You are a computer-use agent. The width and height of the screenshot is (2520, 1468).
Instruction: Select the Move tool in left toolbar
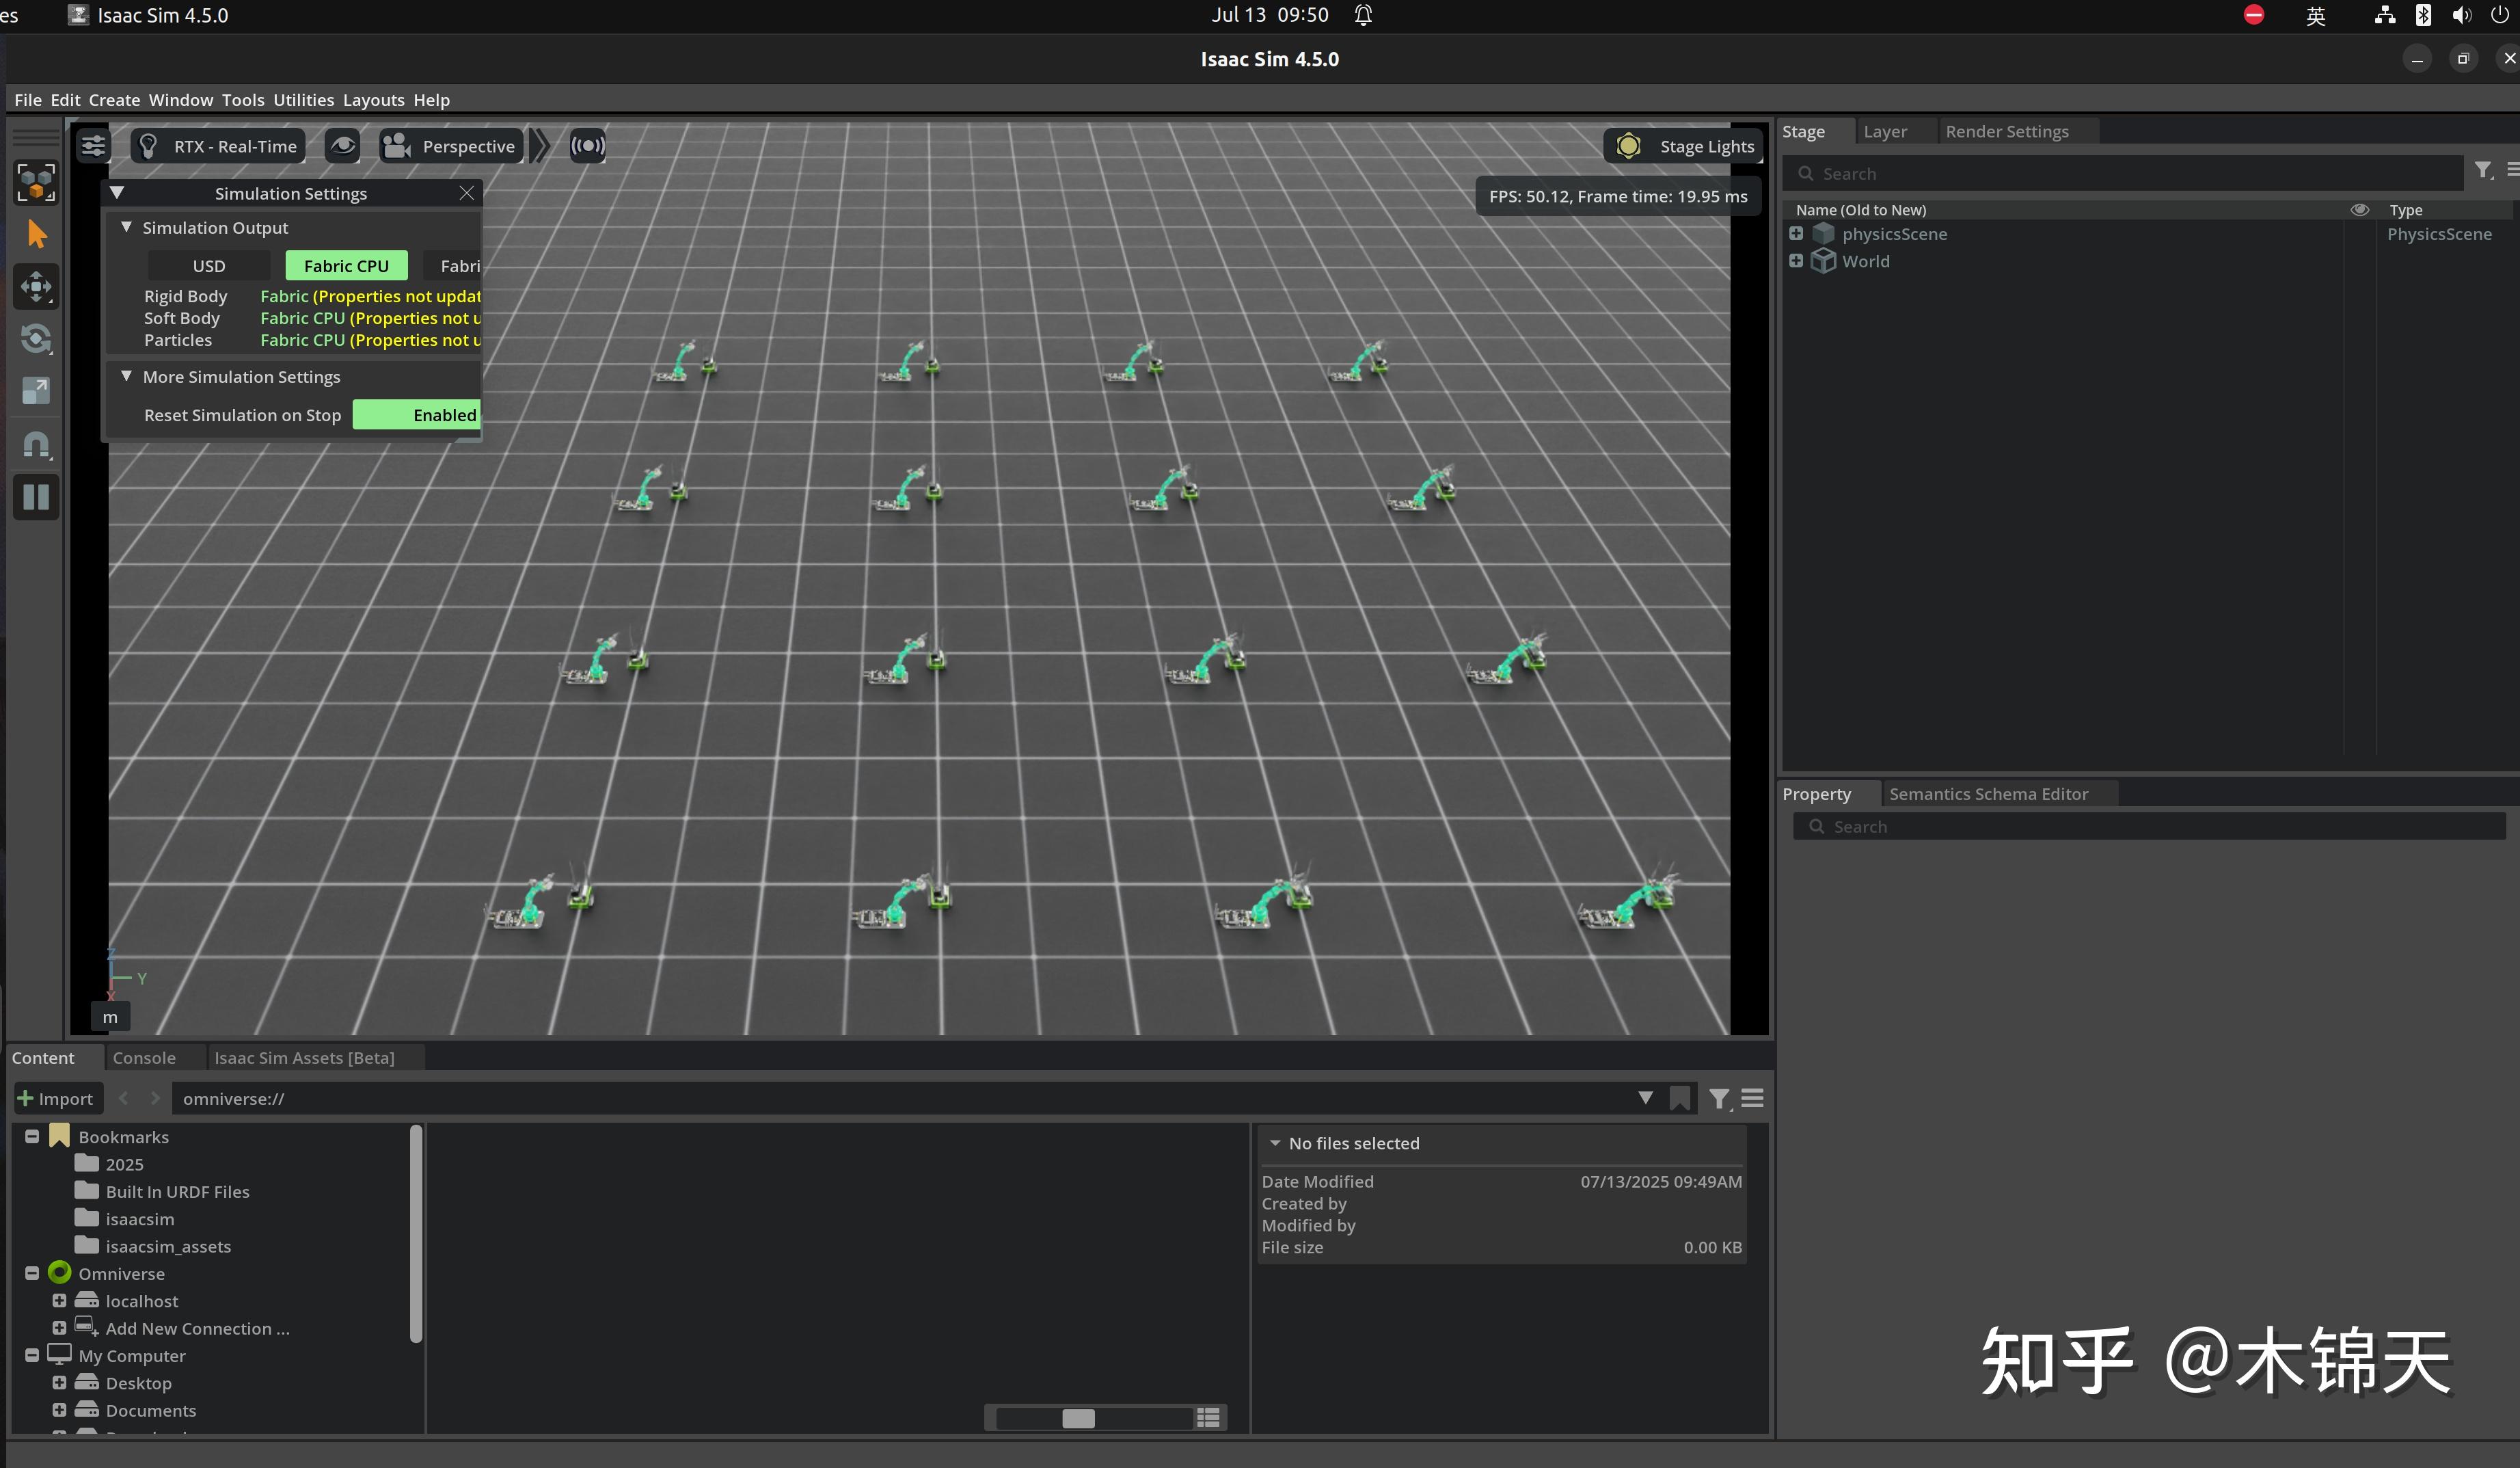(x=36, y=287)
